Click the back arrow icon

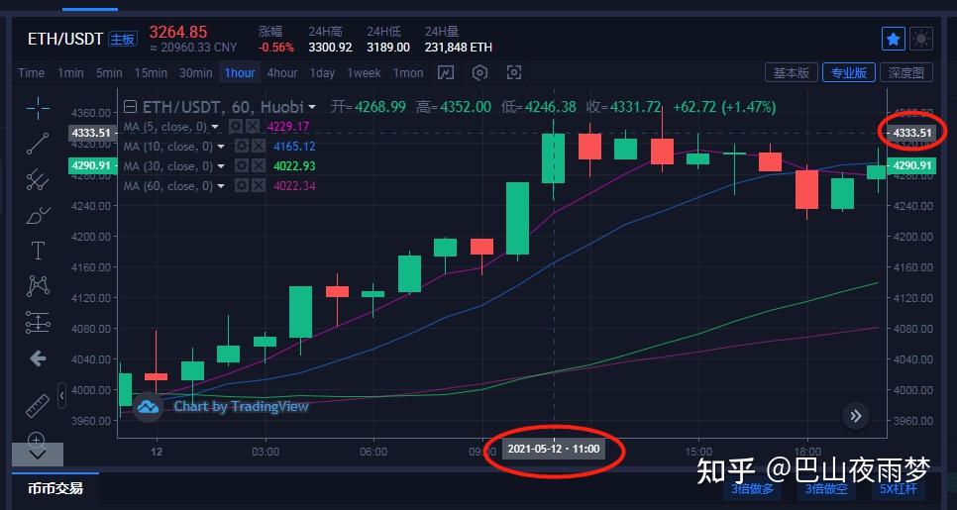[x=38, y=358]
